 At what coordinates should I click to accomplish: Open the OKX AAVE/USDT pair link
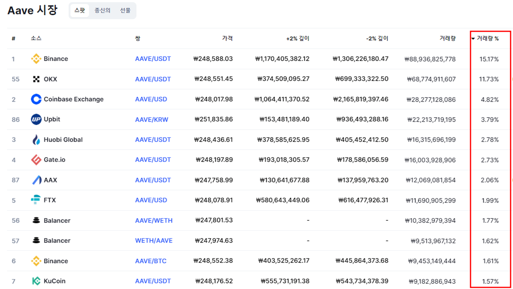[x=153, y=79]
